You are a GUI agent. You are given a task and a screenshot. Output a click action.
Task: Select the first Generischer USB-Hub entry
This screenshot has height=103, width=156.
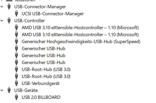click(43, 49)
